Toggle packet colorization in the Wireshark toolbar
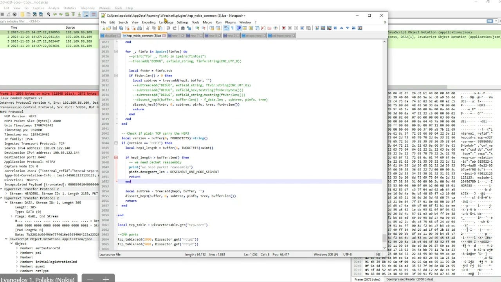Viewport: 501px width, 282px height. point(94,14)
